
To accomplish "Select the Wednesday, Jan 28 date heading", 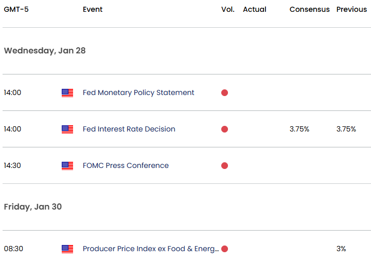I will click(45, 51).
